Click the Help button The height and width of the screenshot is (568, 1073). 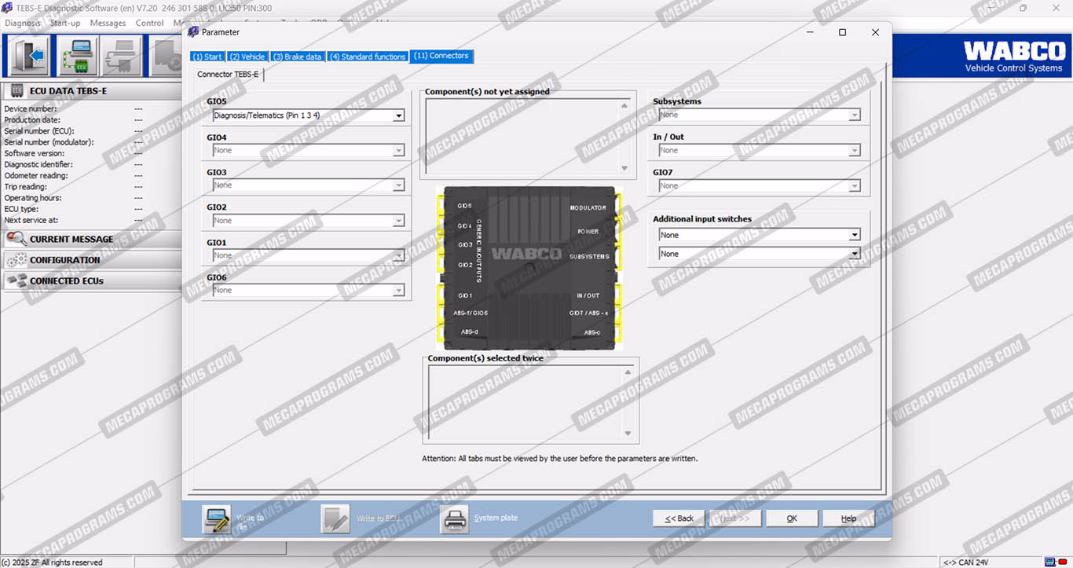click(848, 519)
